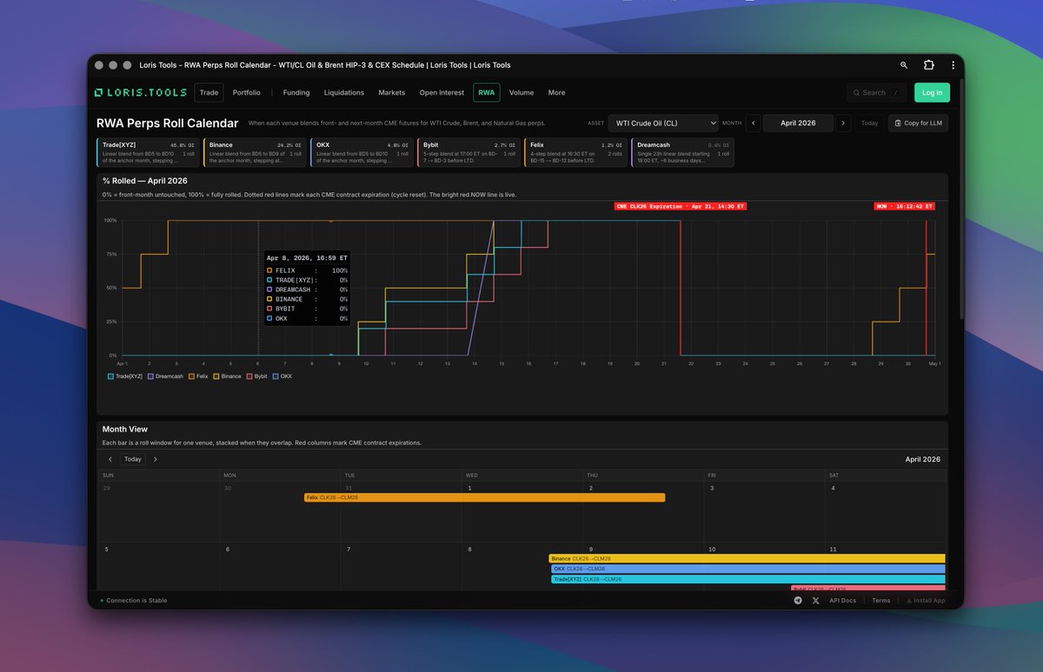This screenshot has width=1043, height=672.
Task: Open the WTI Crude Oil (CL) asset dropdown
Action: pos(663,123)
